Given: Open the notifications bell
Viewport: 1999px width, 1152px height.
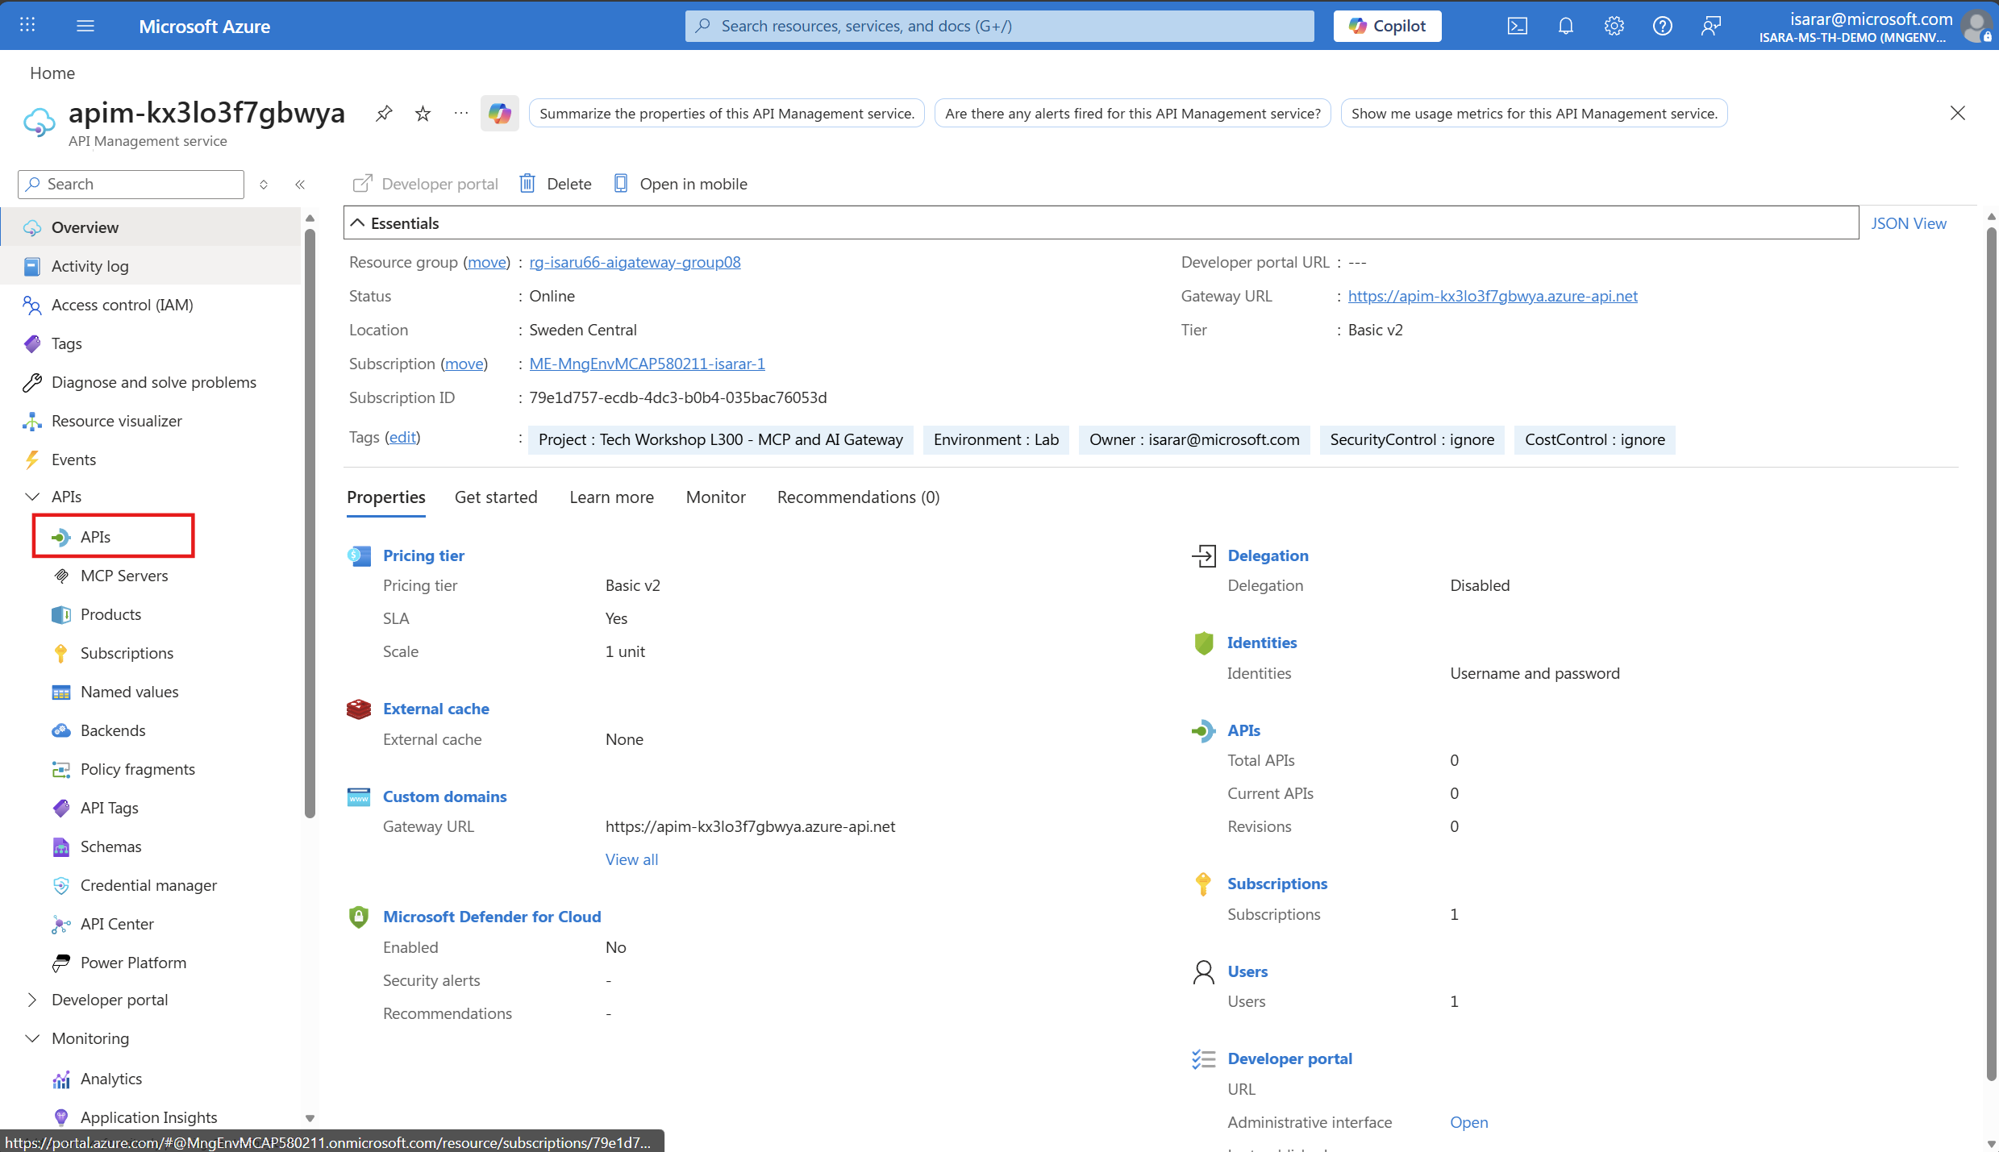Looking at the screenshot, I should [x=1565, y=26].
